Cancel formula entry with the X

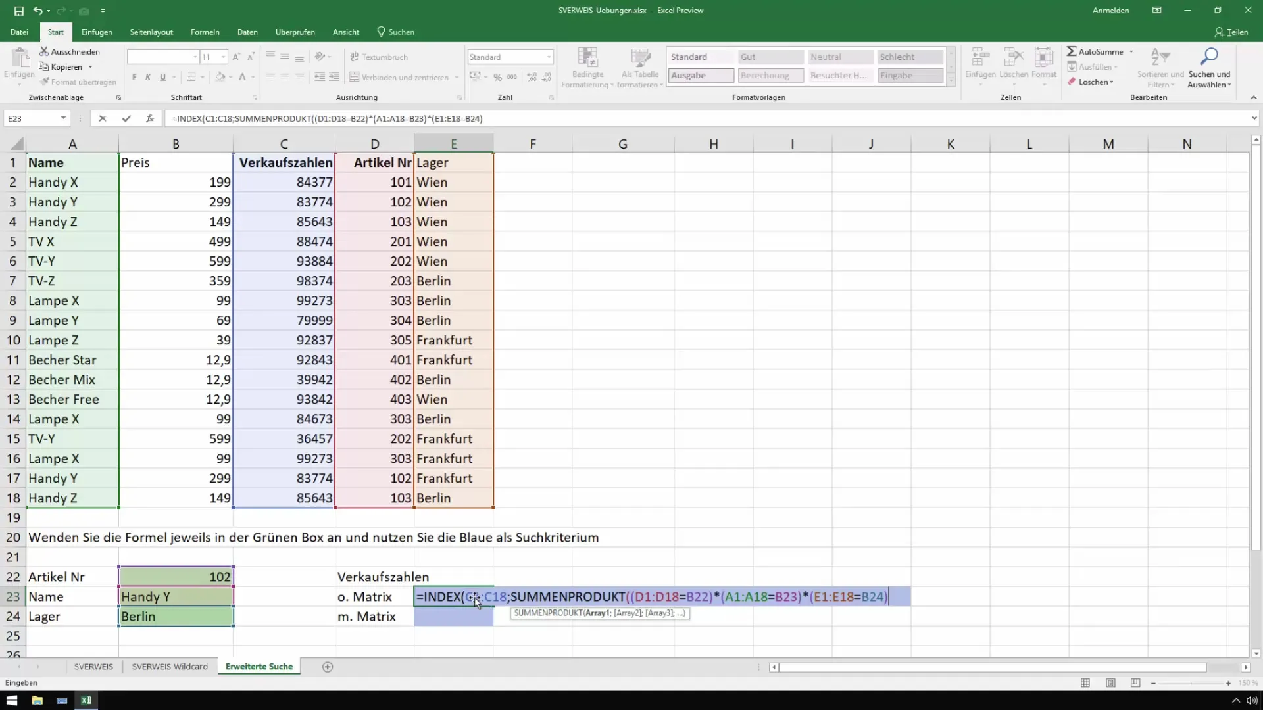click(x=102, y=118)
